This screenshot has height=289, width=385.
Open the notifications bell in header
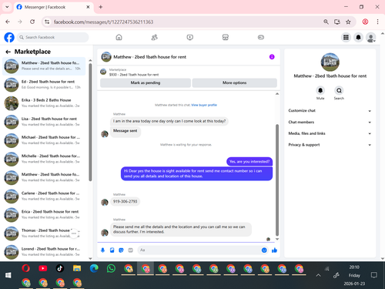point(358,38)
